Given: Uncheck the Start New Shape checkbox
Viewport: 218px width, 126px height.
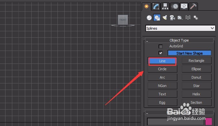Looking at the screenshot, I should (161, 53).
